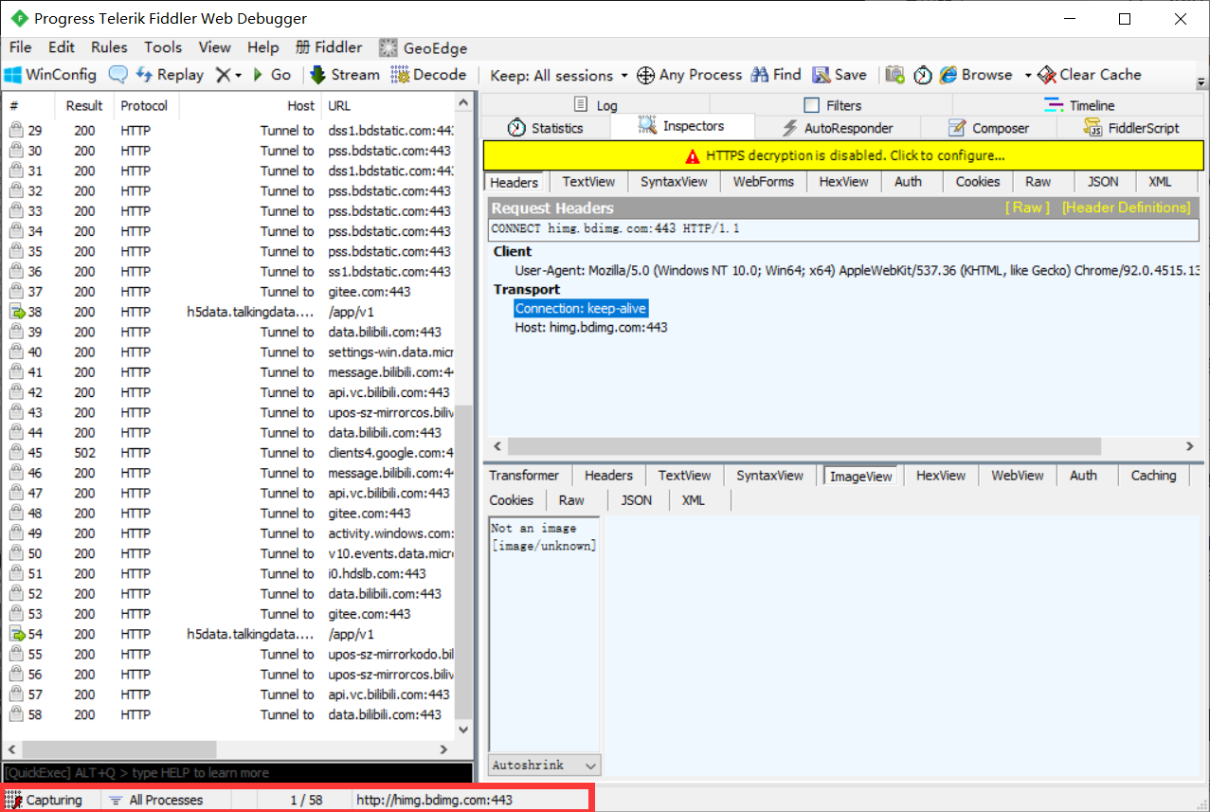The image size is (1210, 812).
Task: Switch to the AutoResponder tab
Action: (838, 128)
